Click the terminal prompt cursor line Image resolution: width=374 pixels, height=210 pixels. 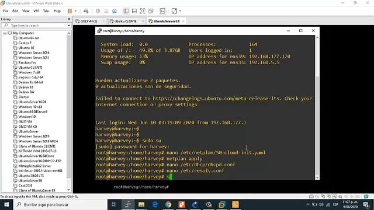tap(134, 177)
